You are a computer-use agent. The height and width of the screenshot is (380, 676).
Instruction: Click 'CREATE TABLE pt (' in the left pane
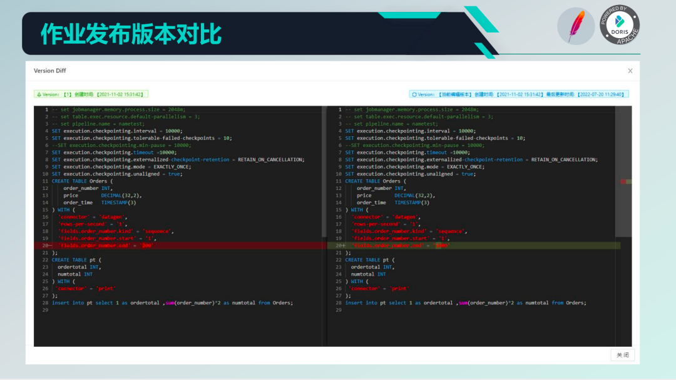click(x=77, y=260)
